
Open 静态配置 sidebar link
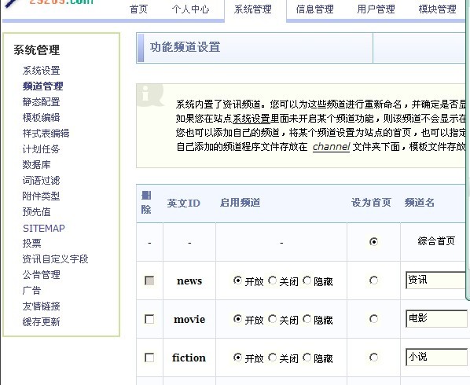[x=41, y=102]
